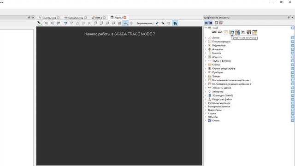Screen dimensions: 295x166
Task: Undock the Графические элементы panel
Action: coord(289,18)
